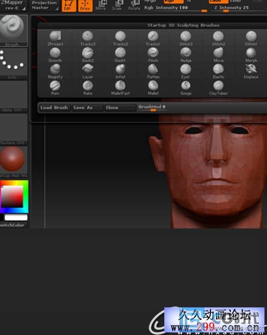This screenshot has width=267, height=335.
Task: Select the Rake brush
Action: pyautogui.click(x=88, y=88)
